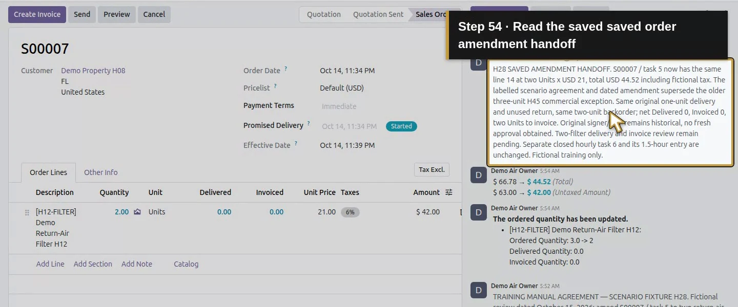This screenshot has height=307, width=738.
Task: Edit the Order Date field value
Action: point(347,71)
